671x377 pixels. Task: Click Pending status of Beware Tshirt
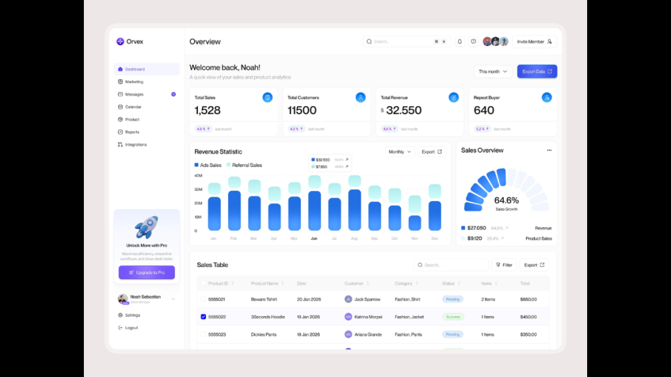(x=453, y=299)
